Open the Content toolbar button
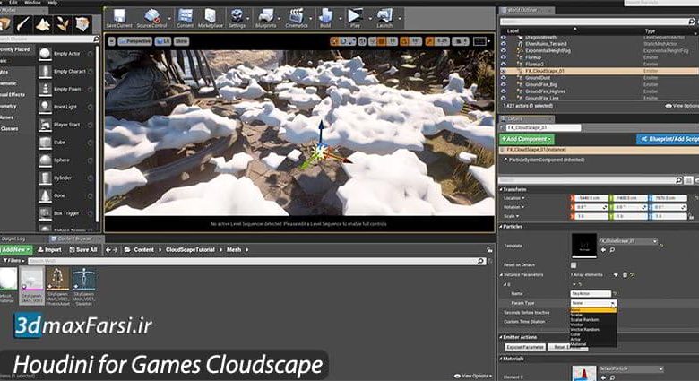The image size is (699, 381). tap(185, 16)
